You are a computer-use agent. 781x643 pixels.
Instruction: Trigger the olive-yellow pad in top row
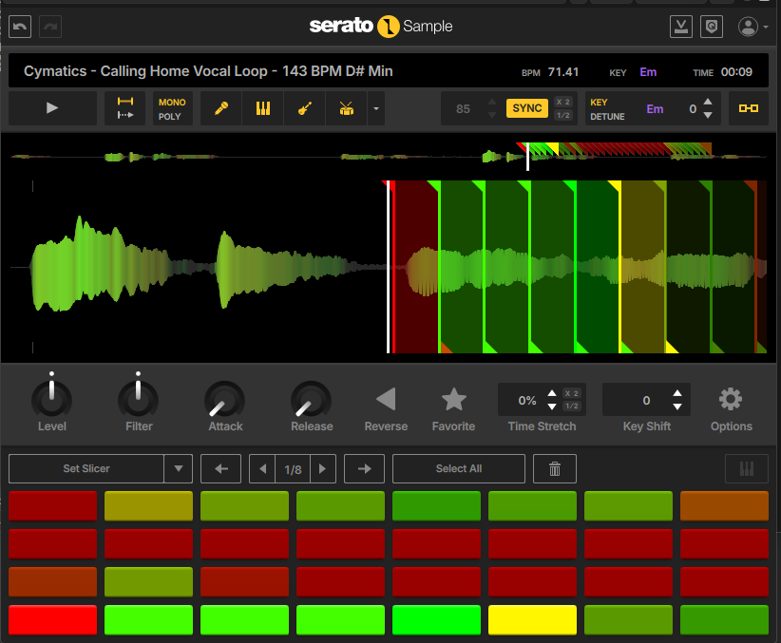148,506
